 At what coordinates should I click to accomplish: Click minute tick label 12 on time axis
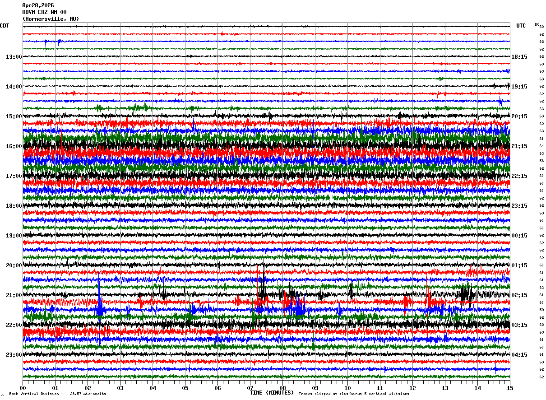tap(412, 388)
